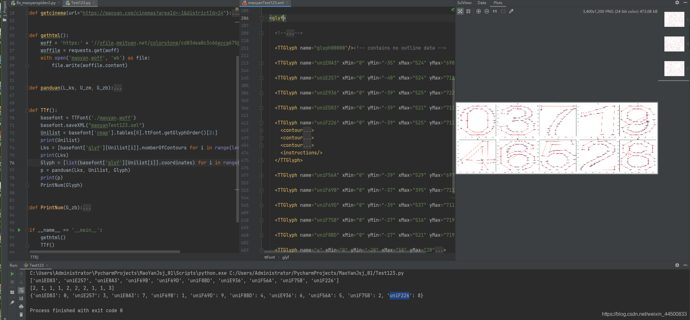This screenshot has height=320, width=690.
Task: Remove the second plot thumbnail
Action: pos(688,44)
